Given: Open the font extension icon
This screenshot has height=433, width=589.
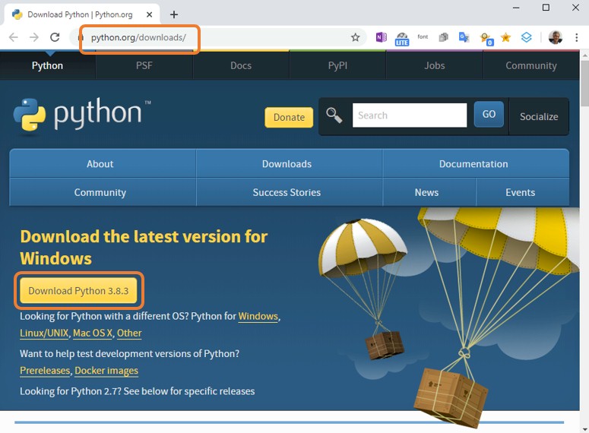Looking at the screenshot, I should pyautogui.click(x=423, y=36).
